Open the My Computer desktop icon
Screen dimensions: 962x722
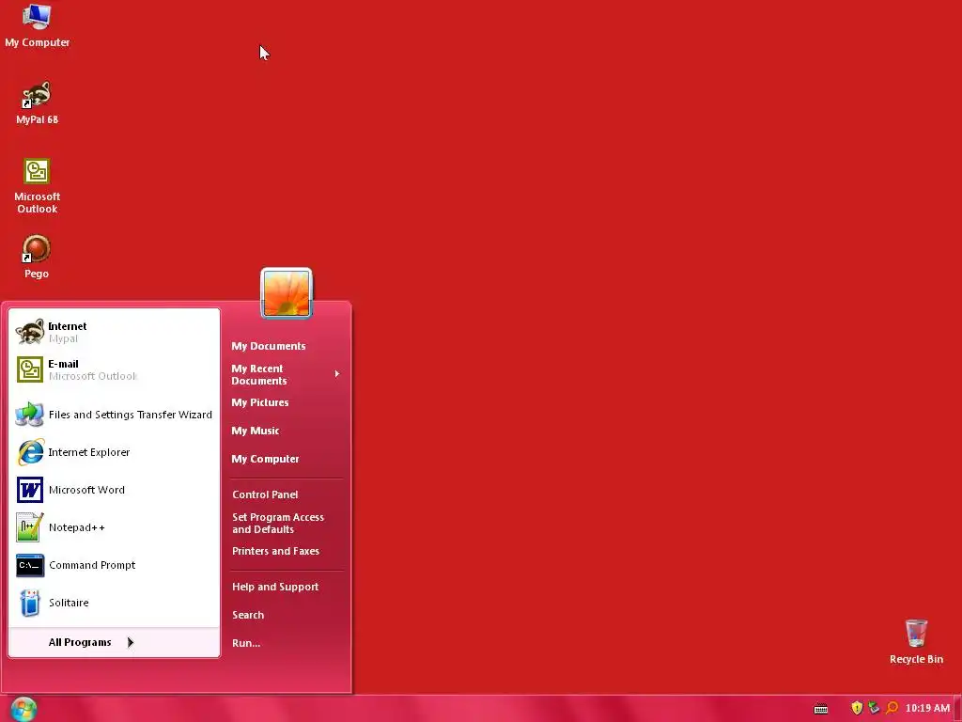pos(37,25)
